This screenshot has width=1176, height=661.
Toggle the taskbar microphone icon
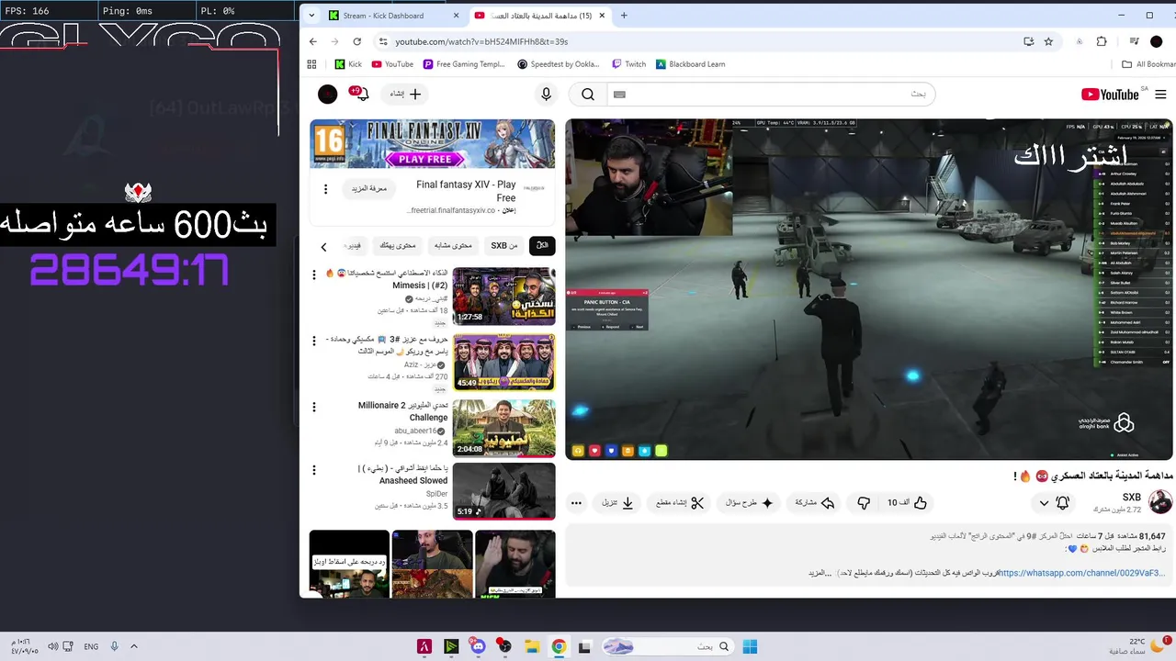[115, 646]
